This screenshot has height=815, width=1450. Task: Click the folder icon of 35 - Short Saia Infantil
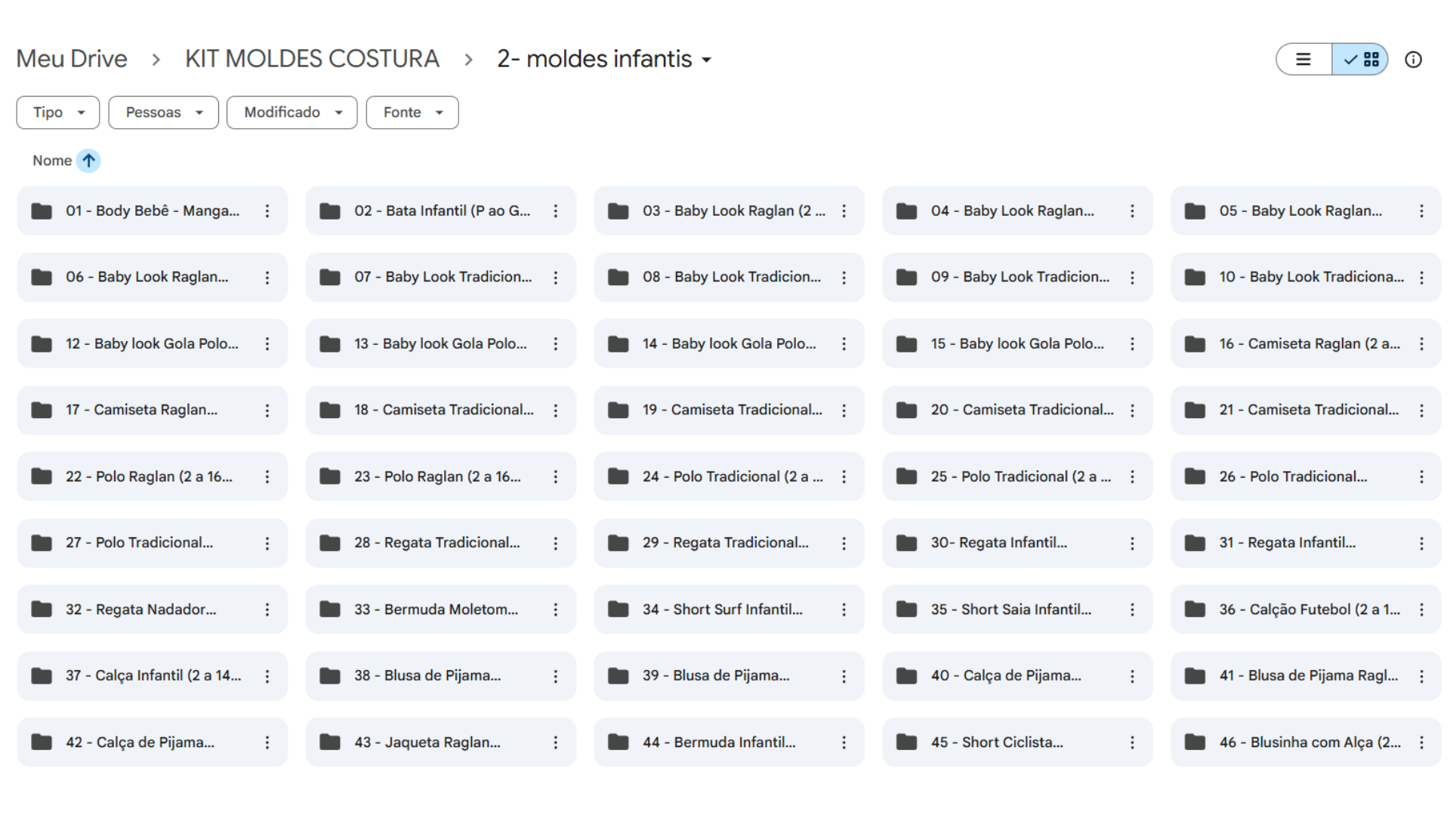906,610
